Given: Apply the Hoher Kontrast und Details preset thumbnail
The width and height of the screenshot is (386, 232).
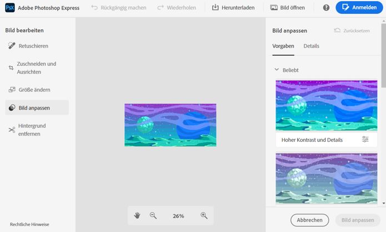Looking at the screenshot, I should click(x=326, y=105).
